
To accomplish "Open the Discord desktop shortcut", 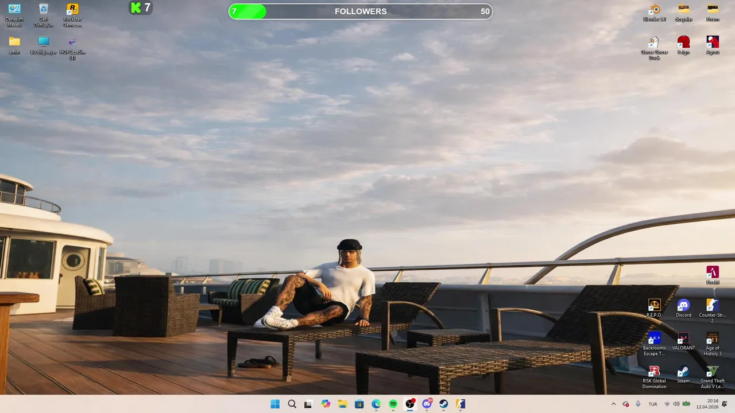I will tap(683, 308).
